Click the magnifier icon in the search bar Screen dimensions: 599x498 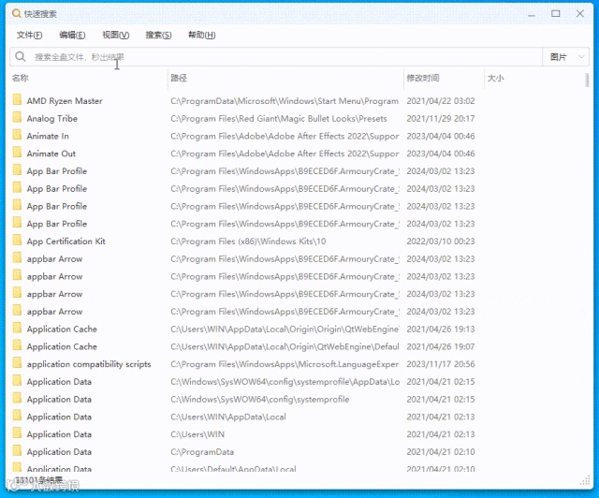click(21, 56)
